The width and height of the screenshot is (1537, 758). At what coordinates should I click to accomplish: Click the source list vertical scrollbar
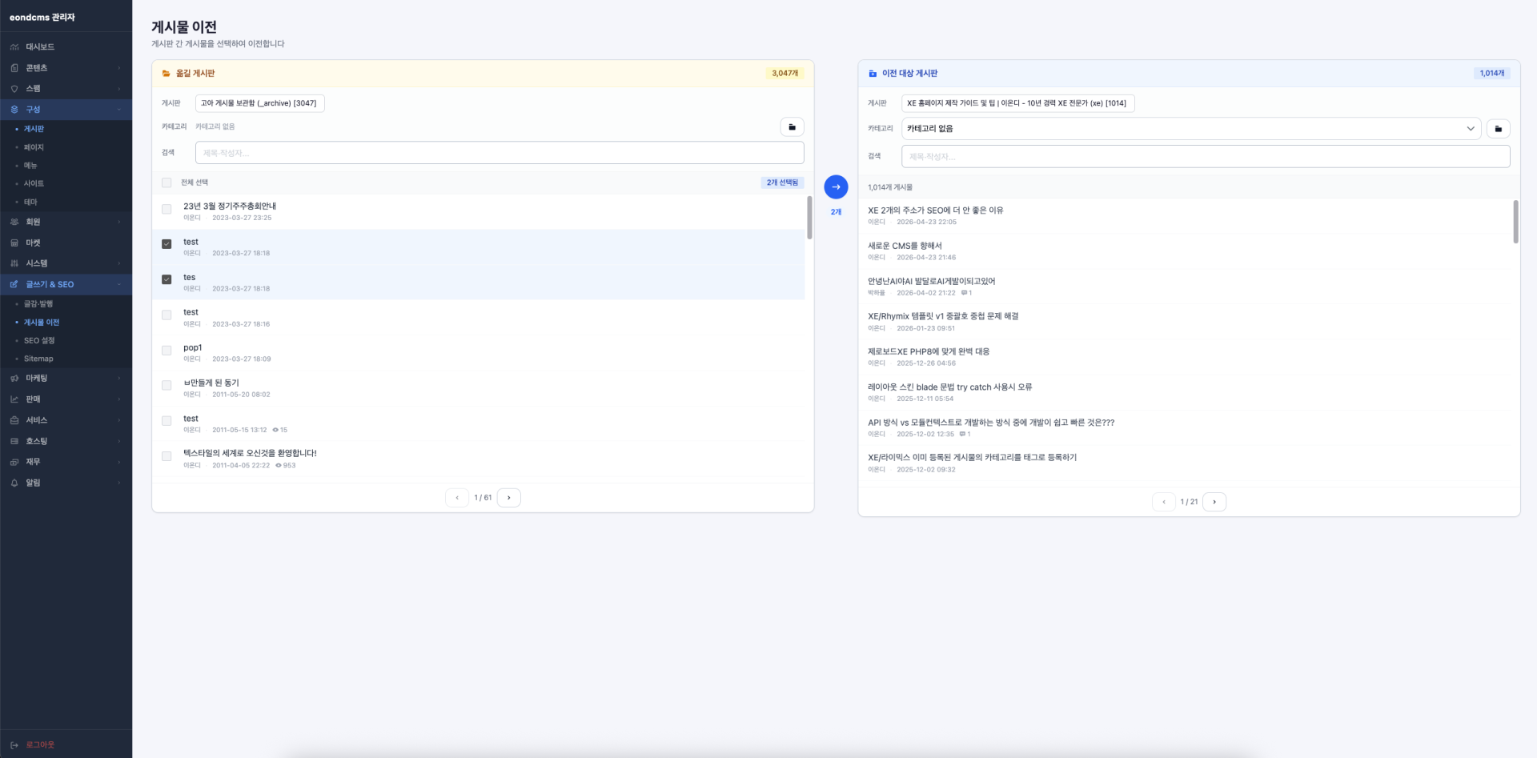809,218
